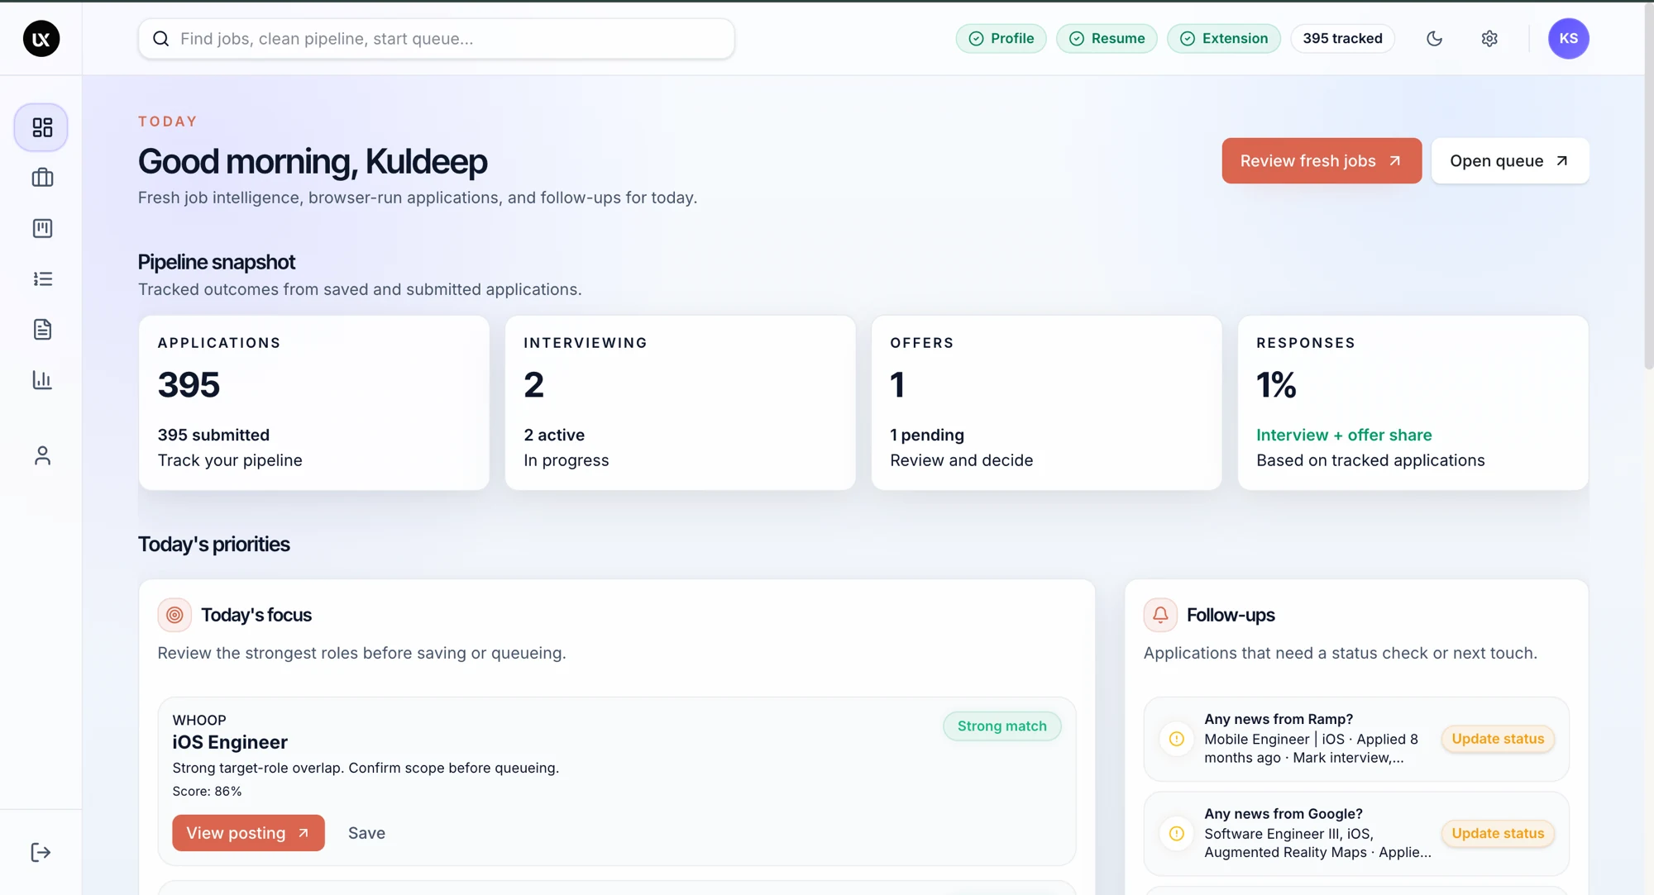Click the Strong match badge
Viewport: 1654px width, 895px height.
click(x=1001, y=726)
